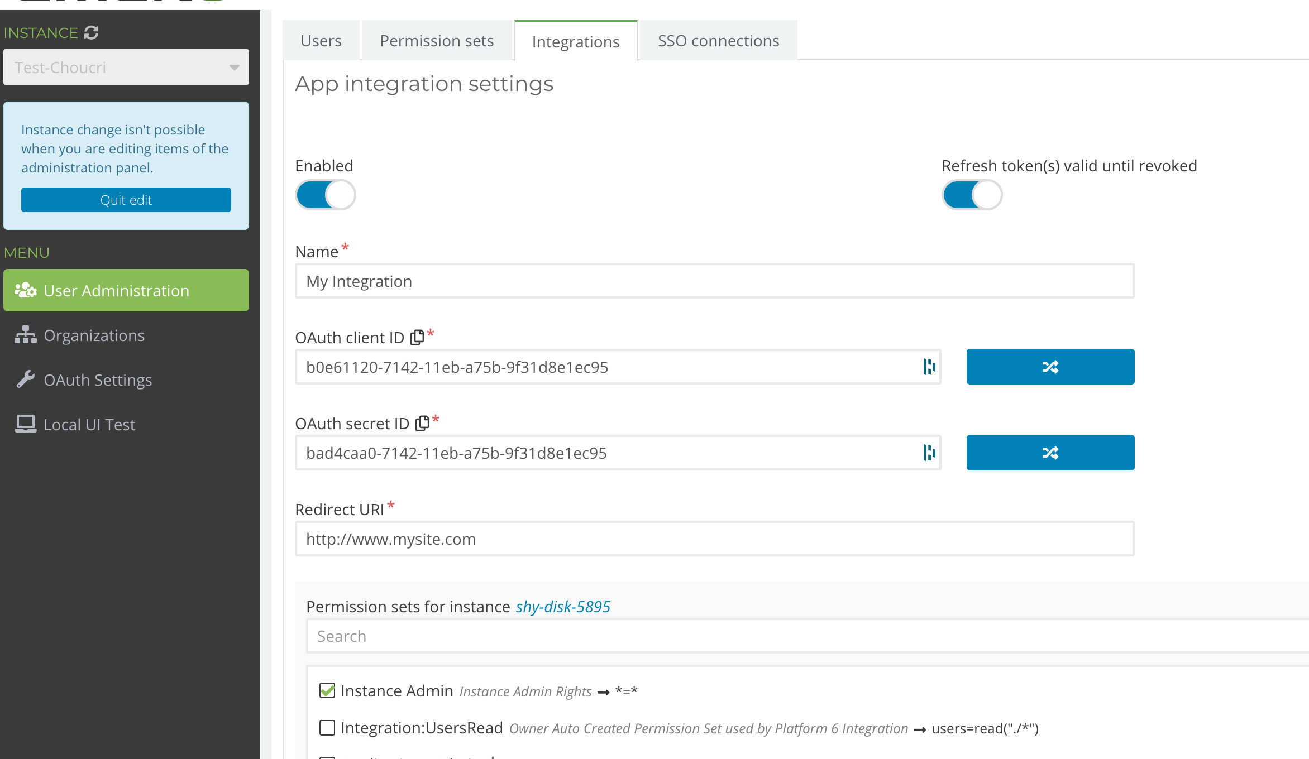Disable the Enabled toggle
This screenshot has height=759, width=1309.
coord(326,195)
